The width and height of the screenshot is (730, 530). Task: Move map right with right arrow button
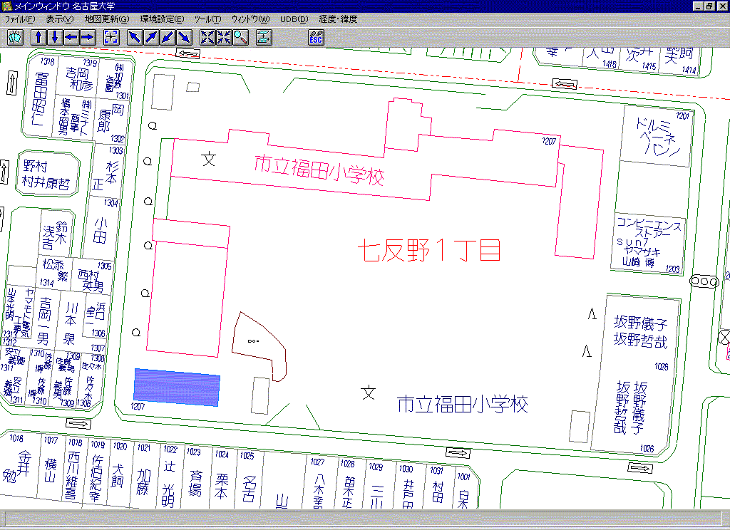pos(87,37)
